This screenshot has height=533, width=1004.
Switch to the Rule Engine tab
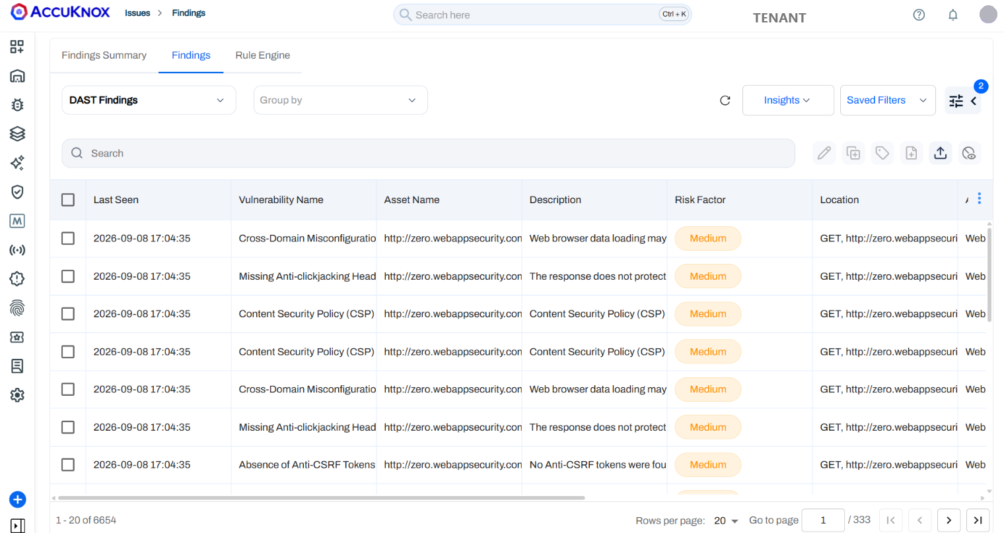[x=263, y=55]
